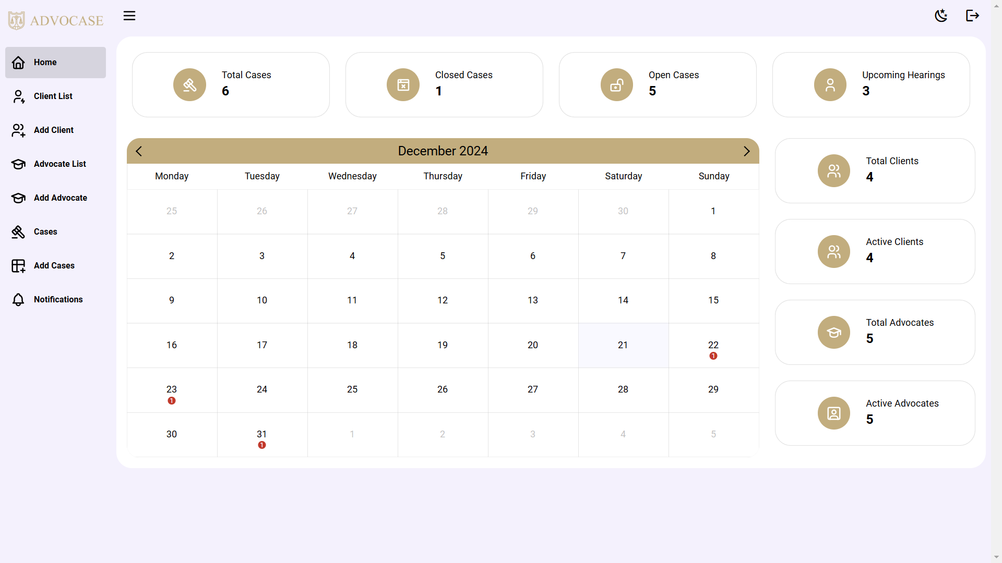1002x563 pixels.
Task: Click the Total Cases gavel icon
Action: click(x=189, y=85)
